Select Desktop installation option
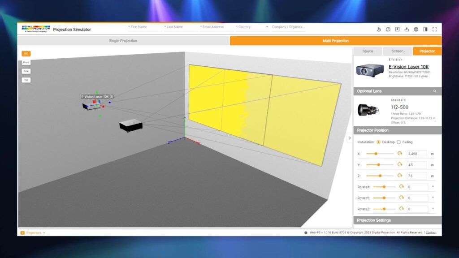The height and width of the screenshot is (258, 459). pyautogui.click(x=379, y=142)
